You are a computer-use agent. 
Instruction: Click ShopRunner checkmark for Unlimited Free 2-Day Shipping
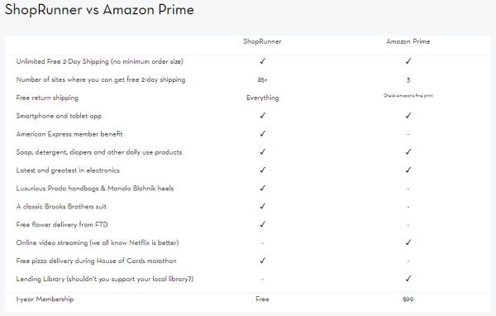pyautogui.click(x=263, y=61)
